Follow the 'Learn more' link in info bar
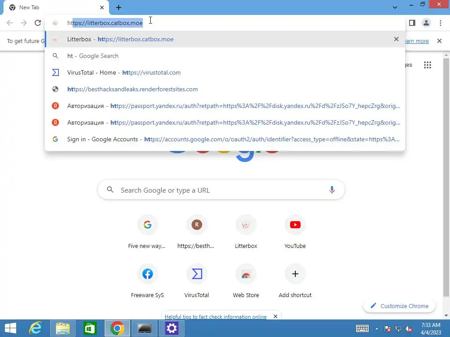This screenshot has width=450, height=337. pos(417,41)
